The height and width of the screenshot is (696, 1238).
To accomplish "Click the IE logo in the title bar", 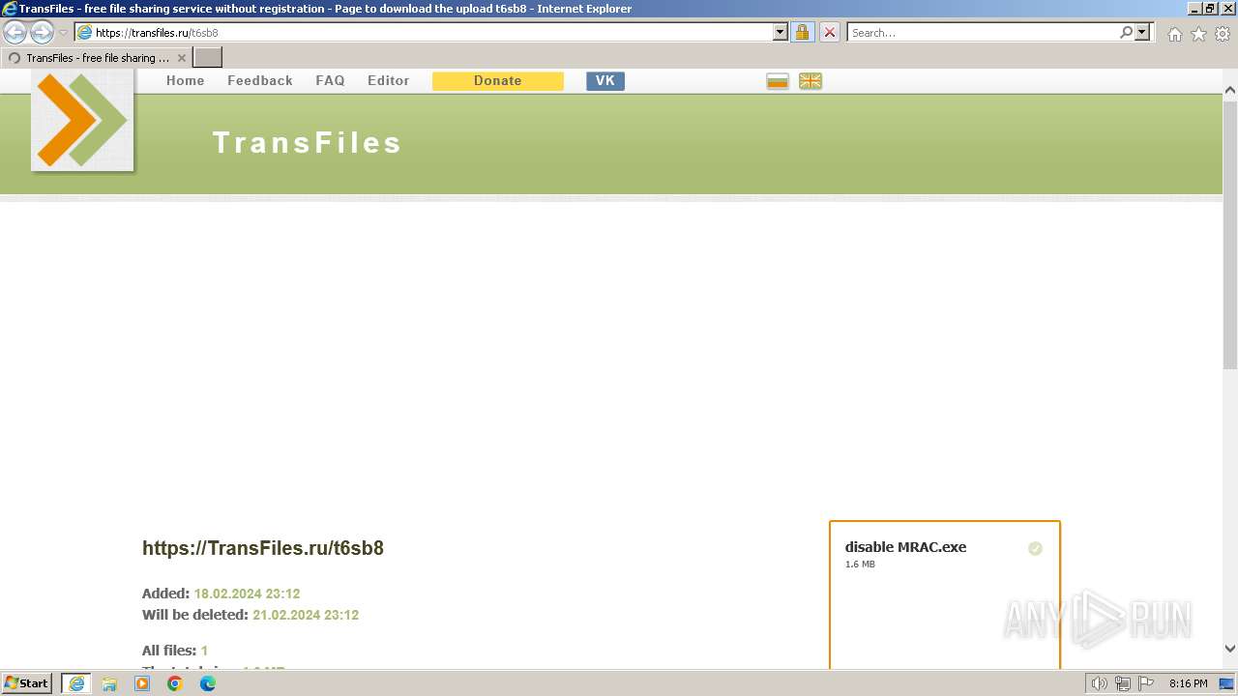I will pyautogui.click(x=10, y=9).
